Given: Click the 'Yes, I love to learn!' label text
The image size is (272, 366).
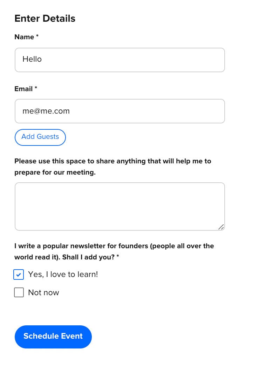Looking at the screenshot, I should (63, 274).
